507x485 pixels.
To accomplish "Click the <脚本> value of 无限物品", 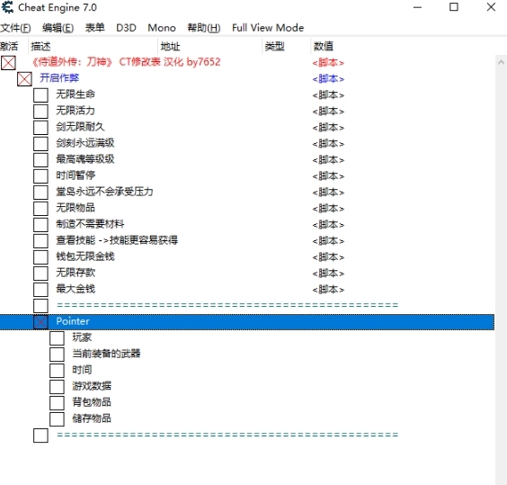I will [x=328, y=209].
